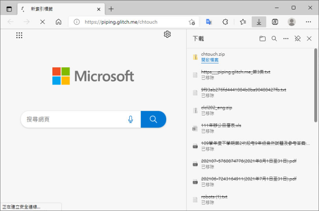Close the downloads panel
This screenshot has width=319, height=211.
[309, 39]
